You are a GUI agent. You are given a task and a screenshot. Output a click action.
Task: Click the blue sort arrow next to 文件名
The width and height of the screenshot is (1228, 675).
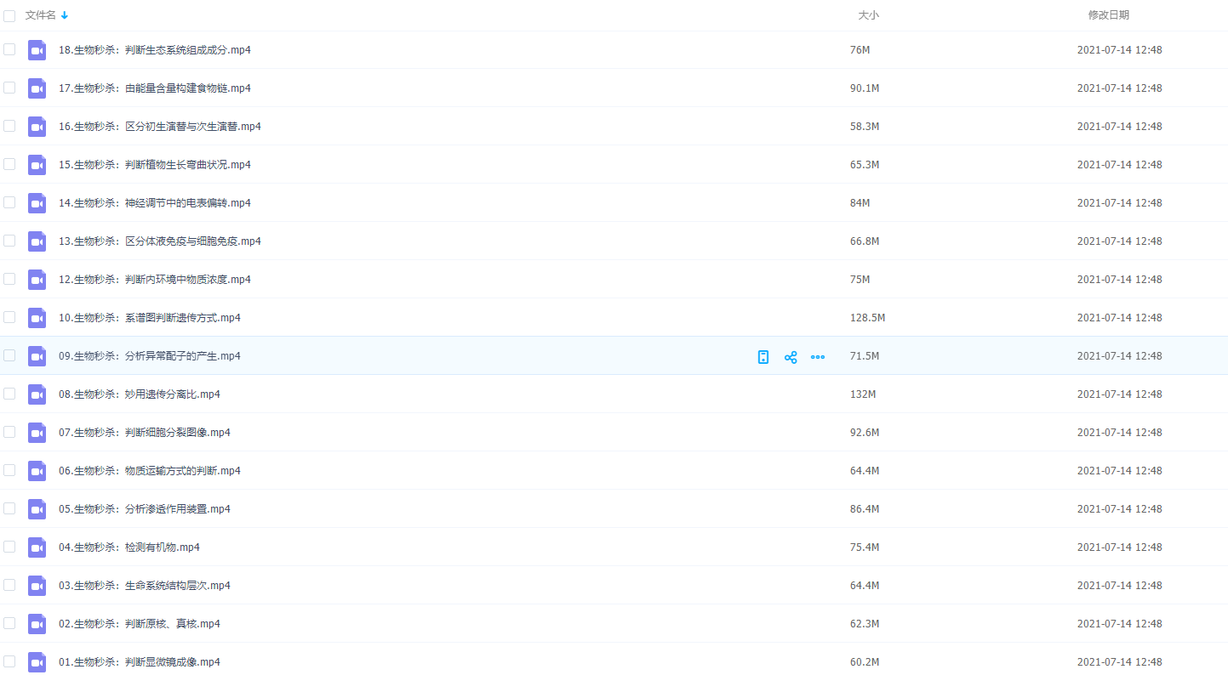tap(65, 15)
